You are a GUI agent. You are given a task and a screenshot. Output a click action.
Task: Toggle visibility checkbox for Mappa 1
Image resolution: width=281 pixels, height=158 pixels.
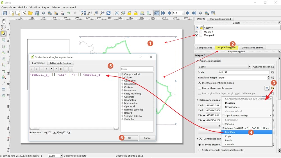tap(197, 32)
